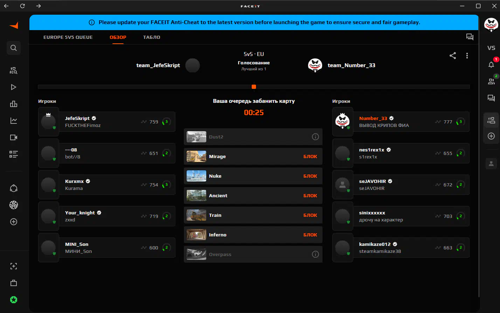Open Number_33 player profile
Screen dimensions: 500x313
point(401,122)
